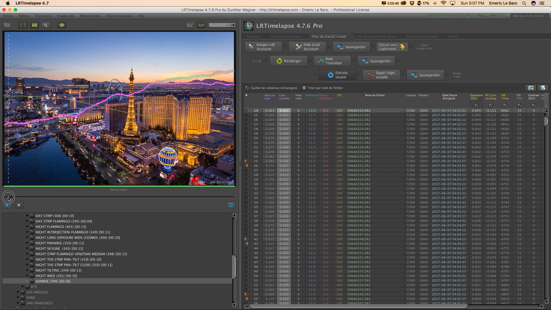Expand the PARIS folder
Image resolution: width=551 pixels, height=310 pixels.
pyautogui.click(x=18, y=297)
